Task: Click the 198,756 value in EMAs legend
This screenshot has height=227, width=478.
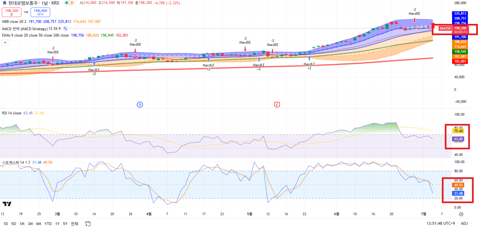Action: [x=77, y=35]
